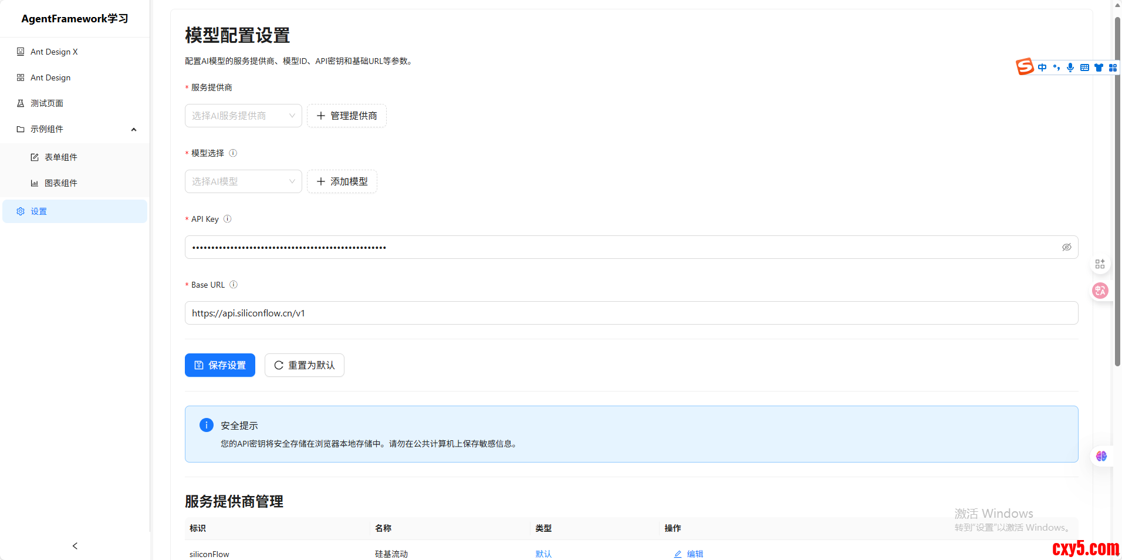The image size is (1122, 560).
Task: Click the brain AI assistant floating icon
Action: 1101,456
